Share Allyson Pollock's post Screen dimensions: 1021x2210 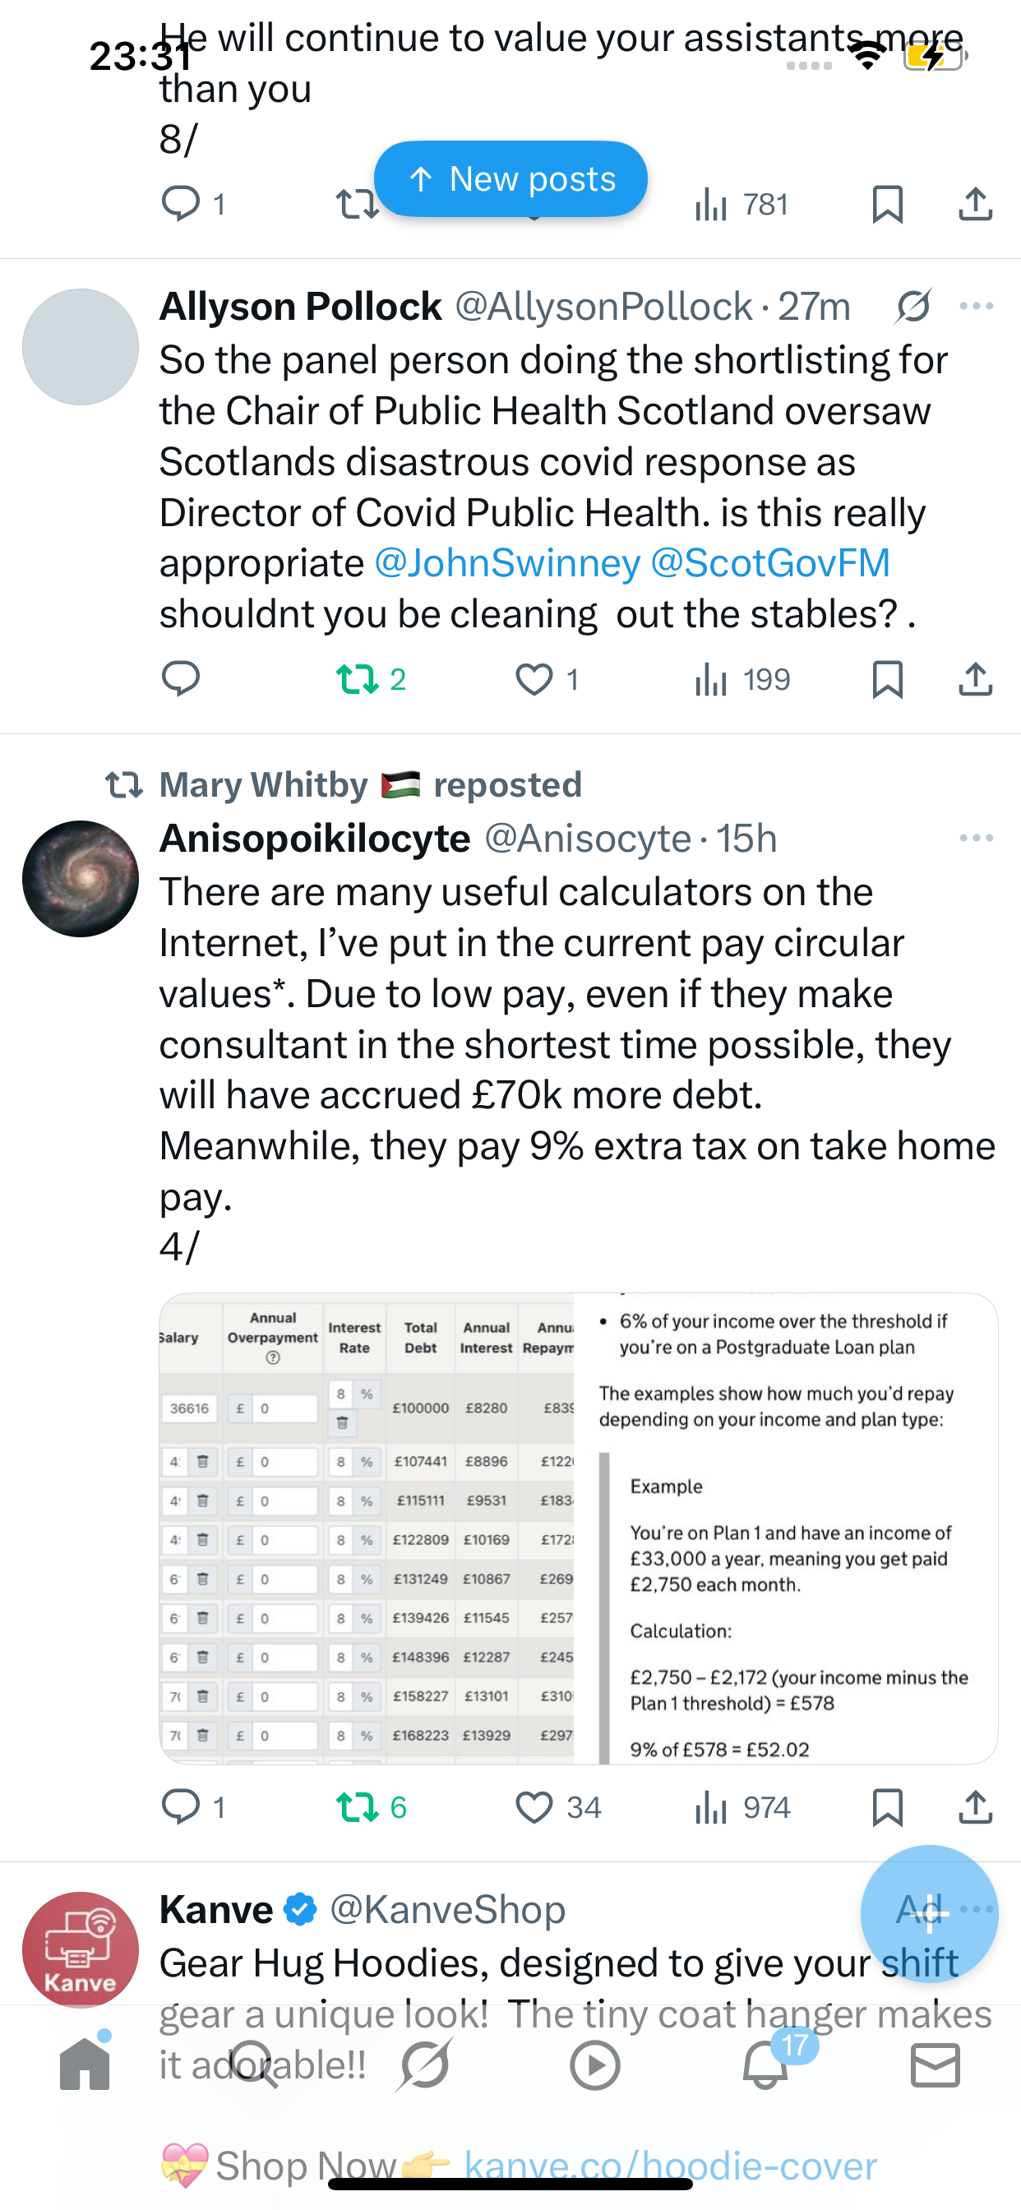pos(976,678)
